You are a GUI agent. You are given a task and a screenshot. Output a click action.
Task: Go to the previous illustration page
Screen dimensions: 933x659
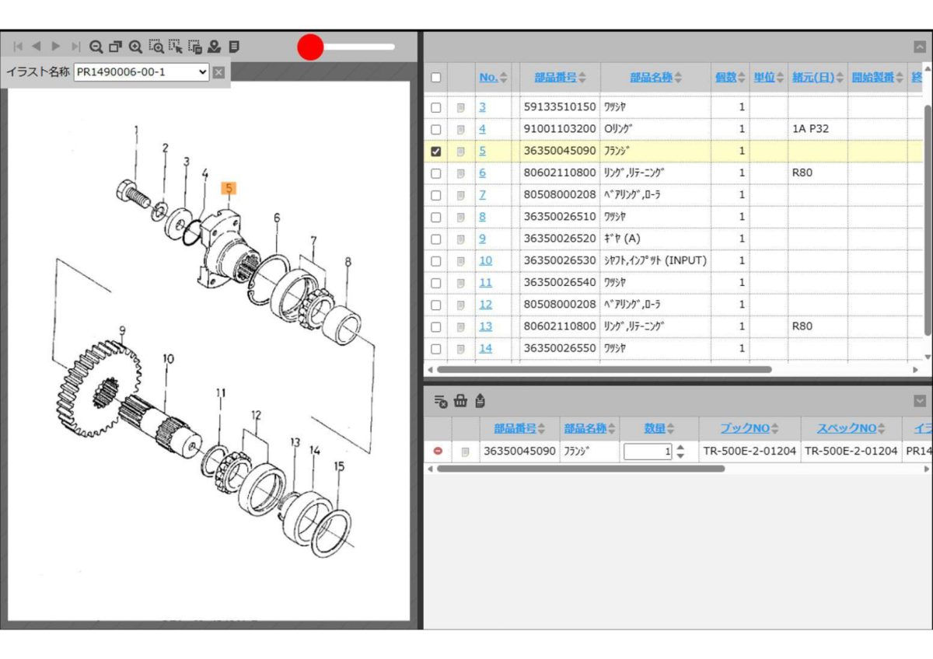[x=36, y=47]
